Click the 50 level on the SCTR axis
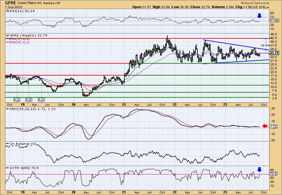 click(x=272, y=178)
